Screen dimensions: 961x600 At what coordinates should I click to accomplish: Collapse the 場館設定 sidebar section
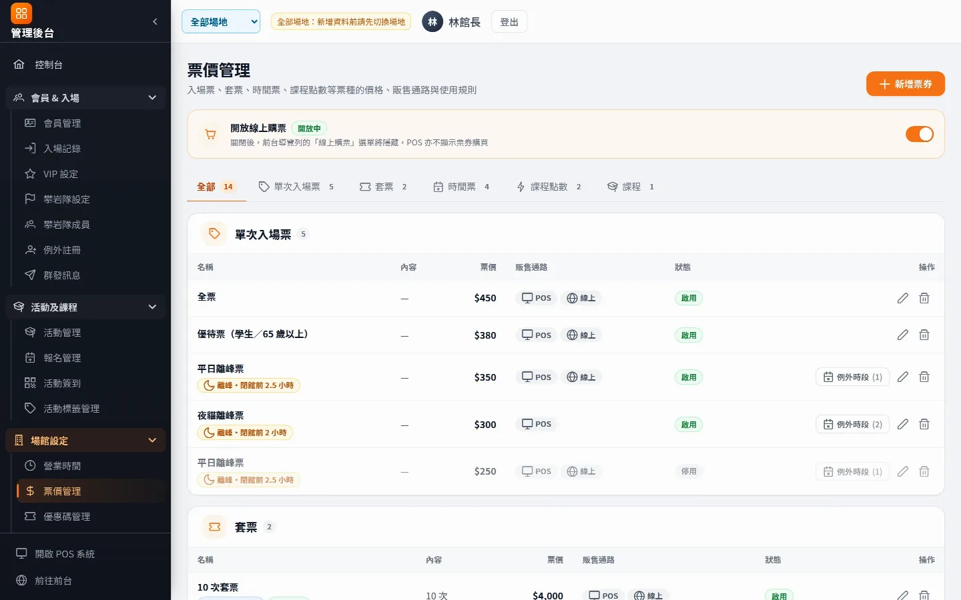(85, 441)
